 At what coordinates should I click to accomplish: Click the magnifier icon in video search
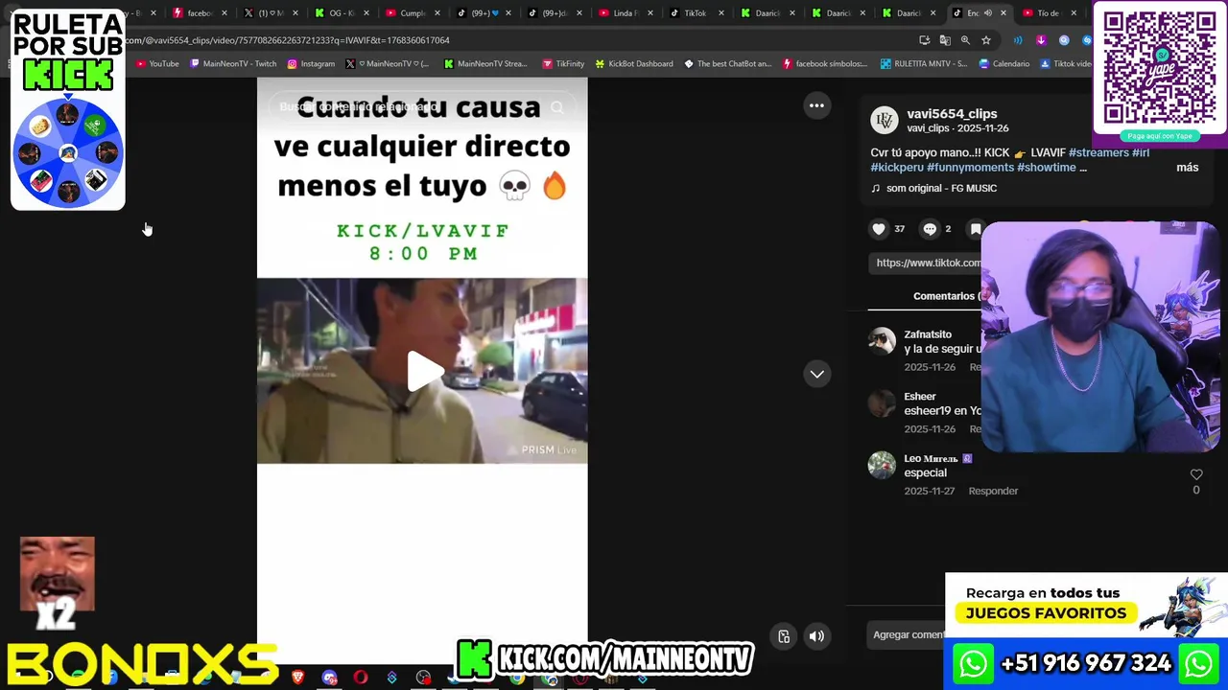coord(557,107)
